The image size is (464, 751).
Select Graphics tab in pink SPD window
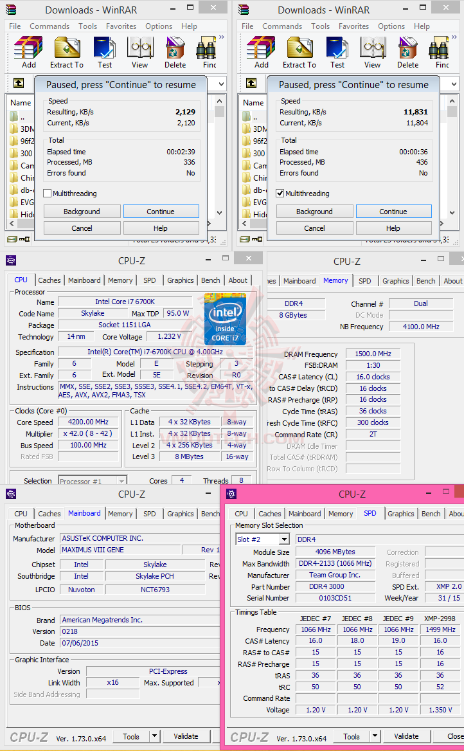point(401,514)
